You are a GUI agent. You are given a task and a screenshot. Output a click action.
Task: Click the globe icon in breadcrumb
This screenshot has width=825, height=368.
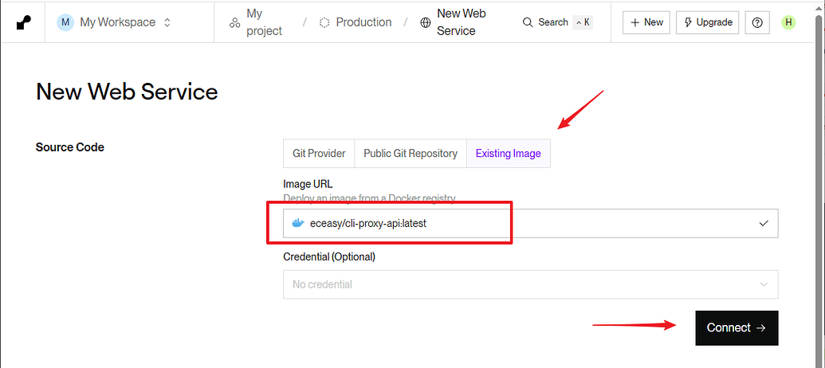425,22
